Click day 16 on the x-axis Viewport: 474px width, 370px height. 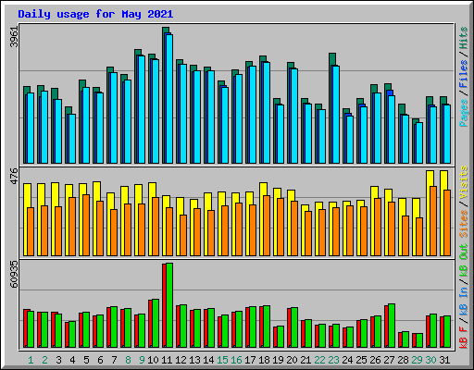point(236,360)
